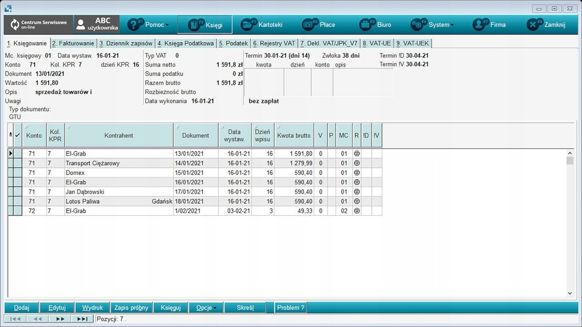Image resolution: width=582 pixels, height=327 pixels.
Task: Switch to the 9. VAT-UEK tab
Action: click(x=413, y=43)
